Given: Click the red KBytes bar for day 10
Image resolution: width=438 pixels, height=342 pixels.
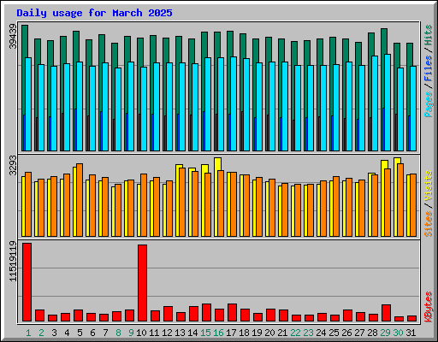Looking at the screenshot, I should [143, 283].
